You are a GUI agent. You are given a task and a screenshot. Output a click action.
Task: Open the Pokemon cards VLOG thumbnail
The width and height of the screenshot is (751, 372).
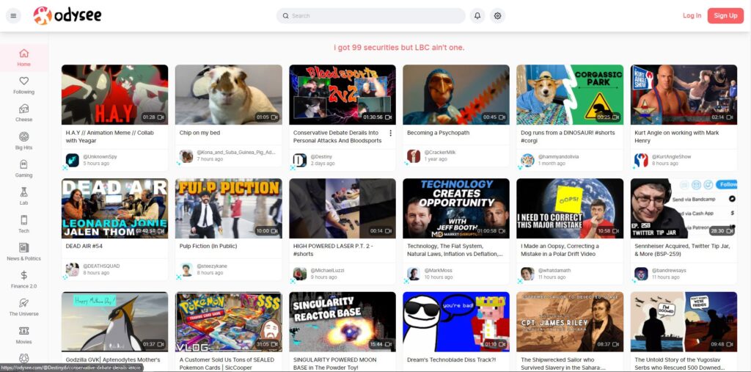tap(229, 321)
